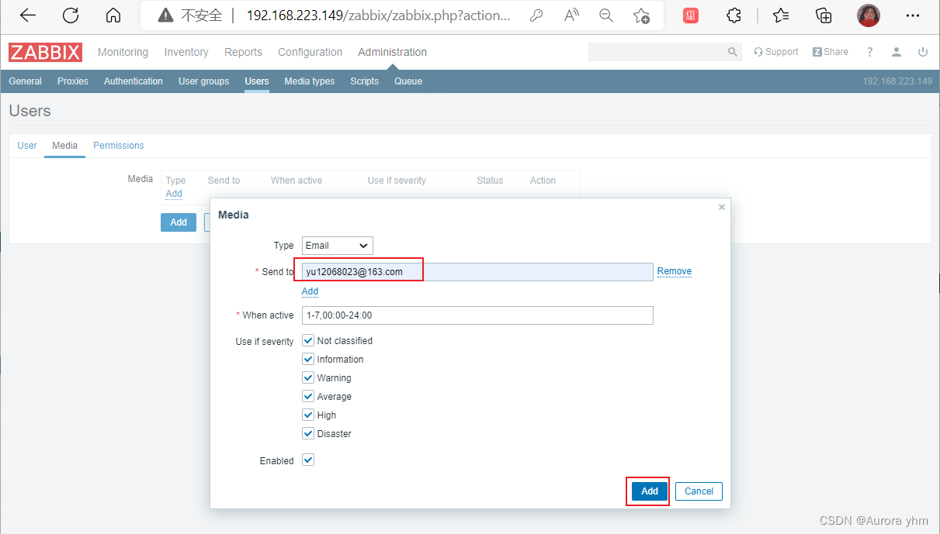Viewport: 940px width, 534px height.
Task: Open the browser profile avatar
Action: [x=869, y=16]
